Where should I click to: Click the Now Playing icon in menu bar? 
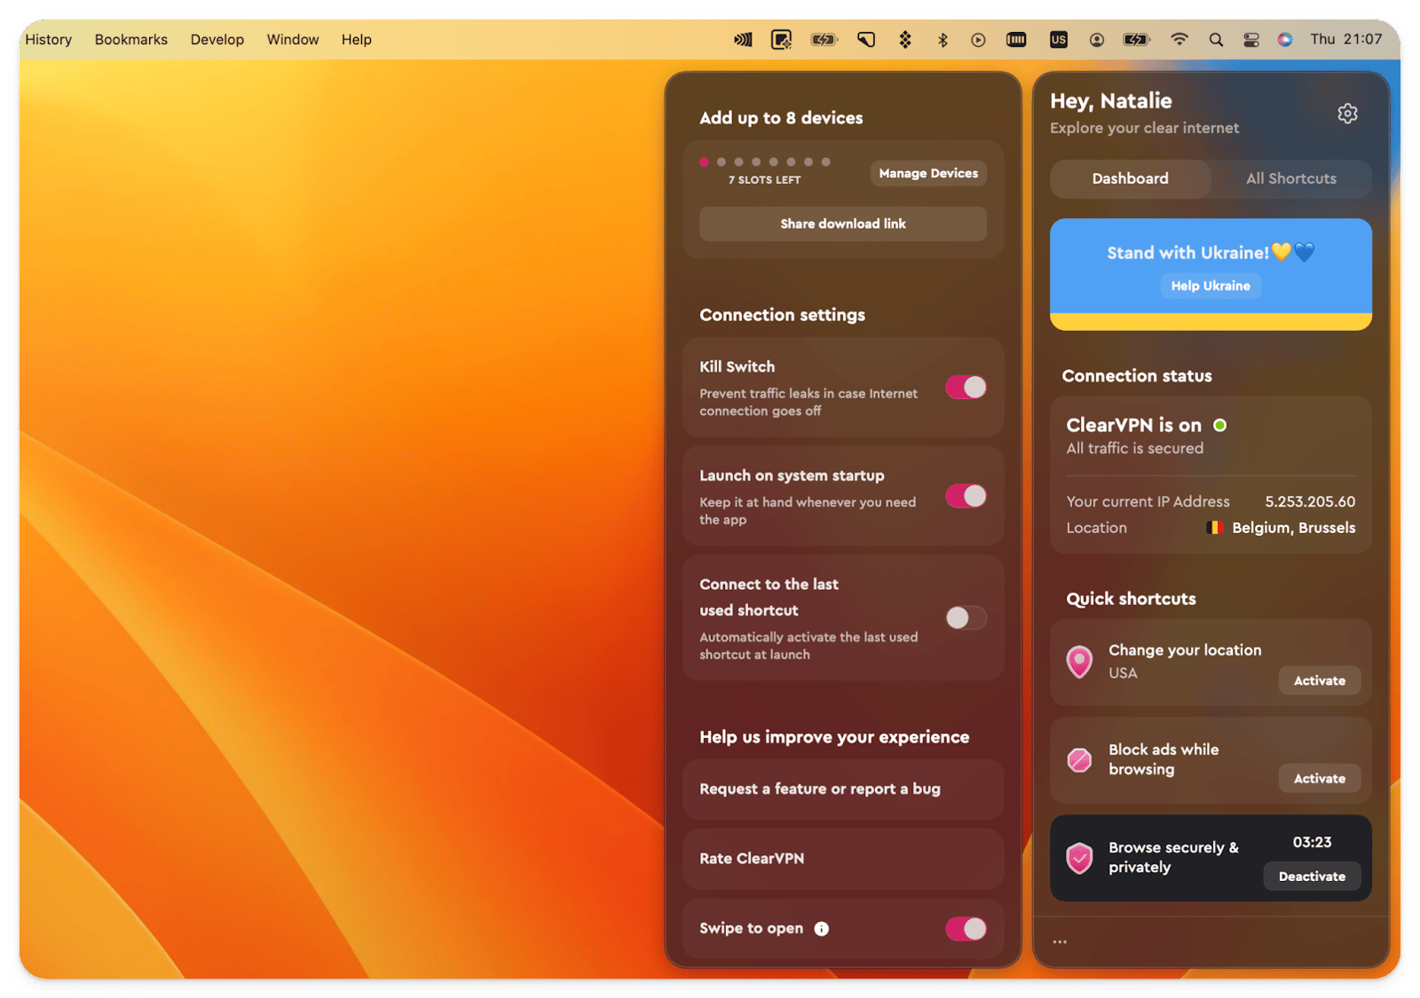pos(978,39)
